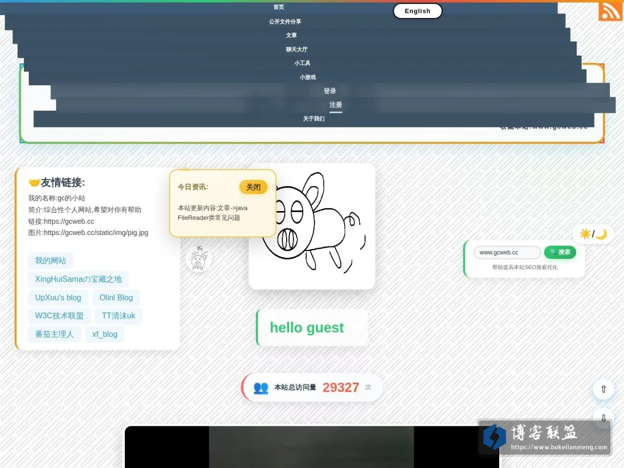Screen dimensions: 624x468
Task: Click the large pig drawing image
Action: (x=311, y=226)
